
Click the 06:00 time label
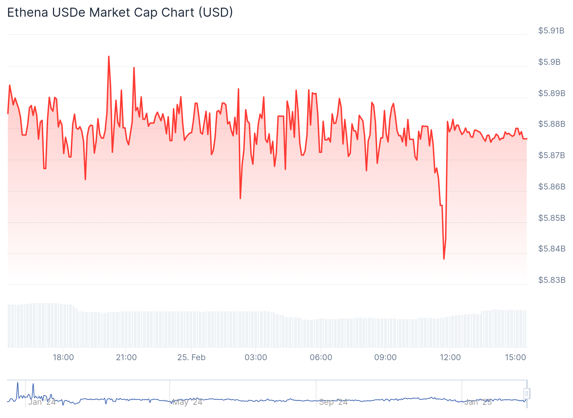click(321, 357)
